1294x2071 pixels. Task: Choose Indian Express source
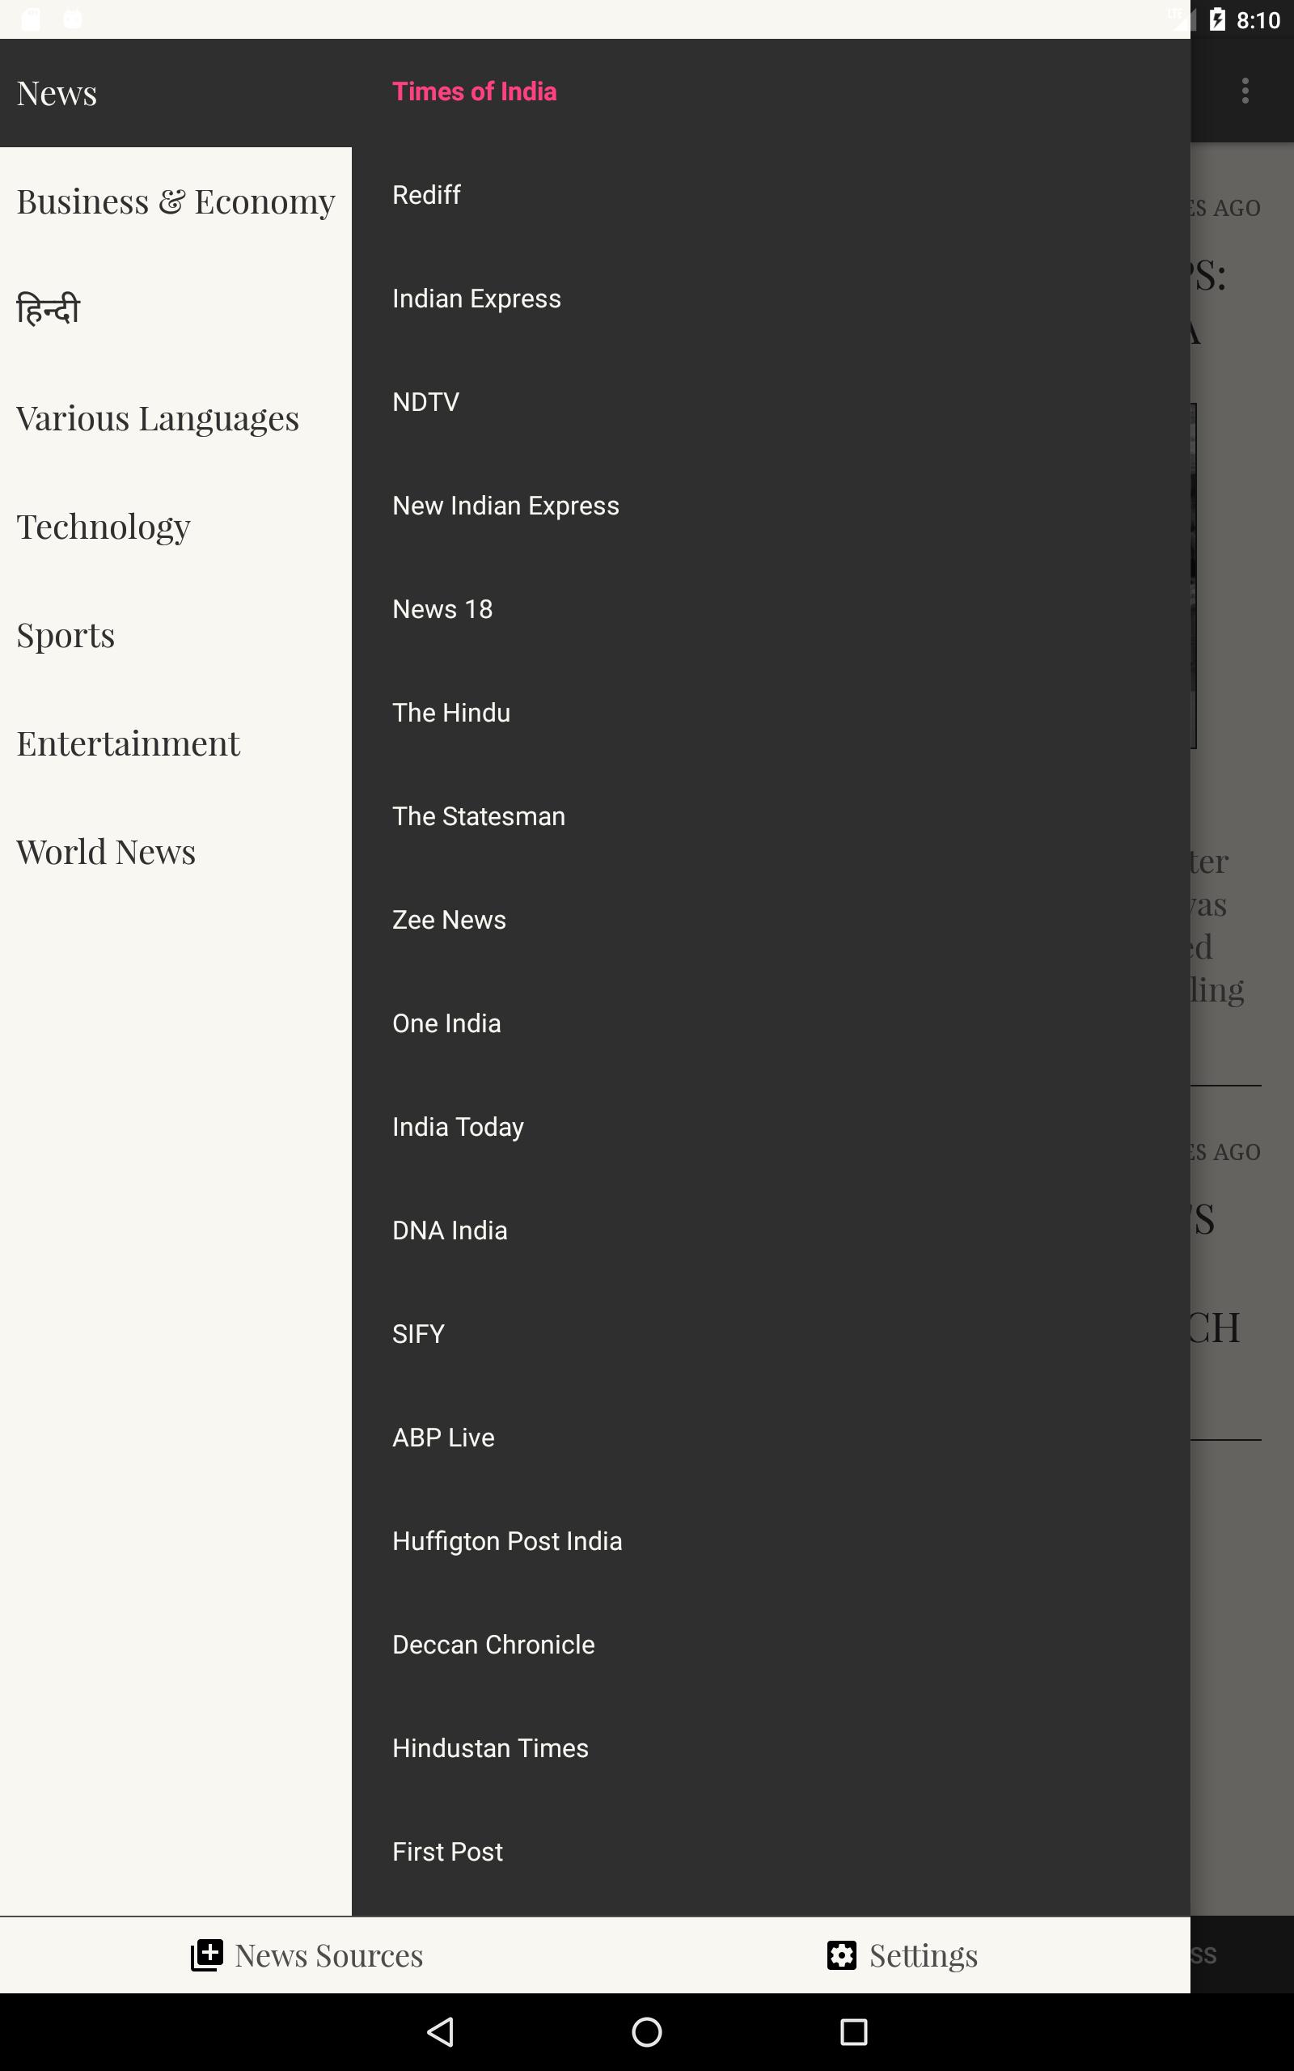(771, 299)
